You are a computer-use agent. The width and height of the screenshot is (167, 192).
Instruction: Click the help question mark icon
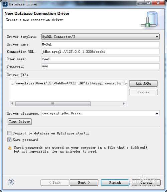tap(11, 182)
